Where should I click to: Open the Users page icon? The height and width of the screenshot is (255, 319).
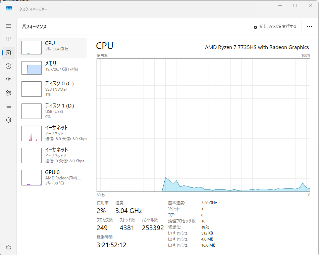pos(8,93)
